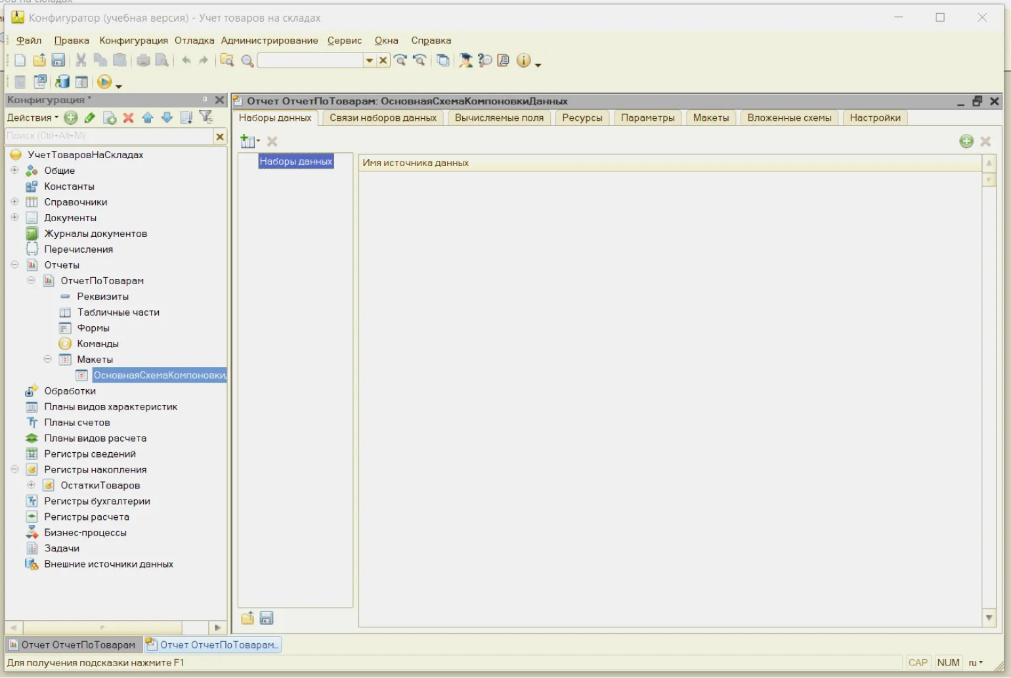Switch to the Ресурсы tab
Image resolution: width=1011 pixels, height=678 pixels.
[x=582, y=117]
